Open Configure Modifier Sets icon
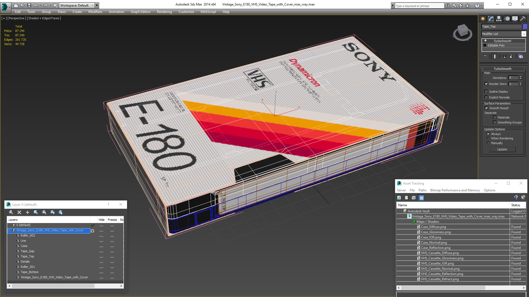 click(521, 56)
